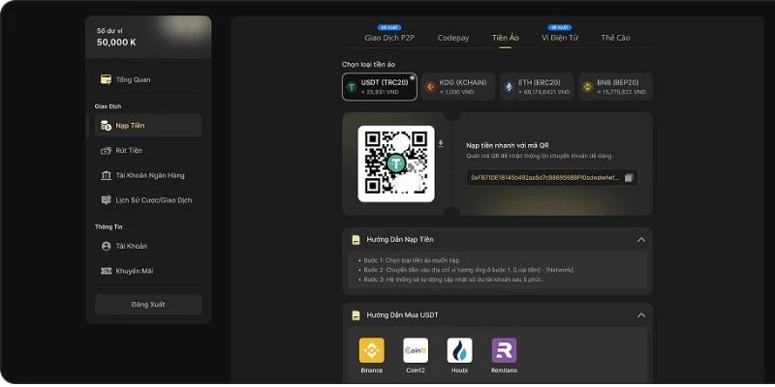Click the Ethereum logo icon
This screenshot has height=387, width=775.
[509, 87]
